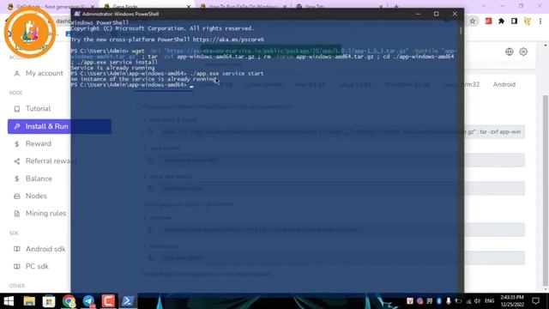This screenshot has height=309, width=549.
Task: Open PC sdk sidebar entry
Action: 37,267
